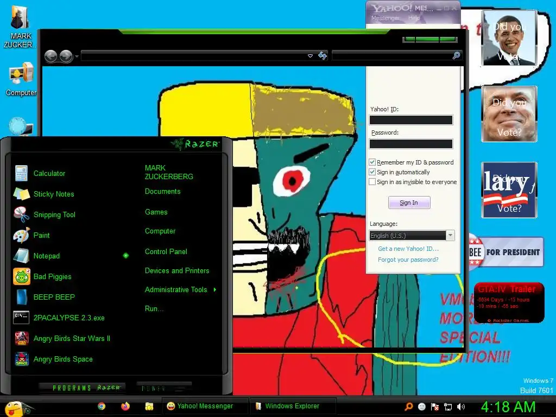Follow the Forgot your password? link

click(x=408, y=260)
